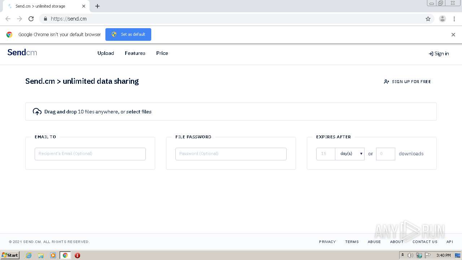462x260 pixels.
Task: Click the Sign in link
Action: [439, 54]
